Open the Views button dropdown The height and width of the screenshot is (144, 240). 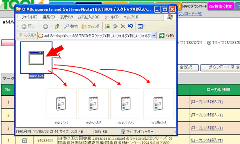point(141,26)
